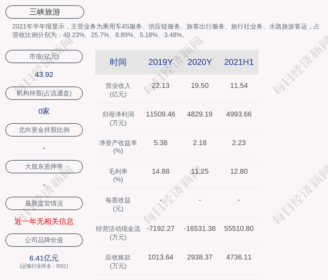Click receivables value 2938.37
Image resolution: width=328 pixels, height=280 pixels.
(x=200, y=257)
